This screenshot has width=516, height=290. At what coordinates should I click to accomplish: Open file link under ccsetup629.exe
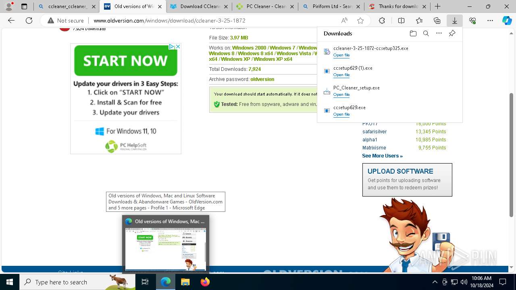pyautogui.click(x=341, y=114)
